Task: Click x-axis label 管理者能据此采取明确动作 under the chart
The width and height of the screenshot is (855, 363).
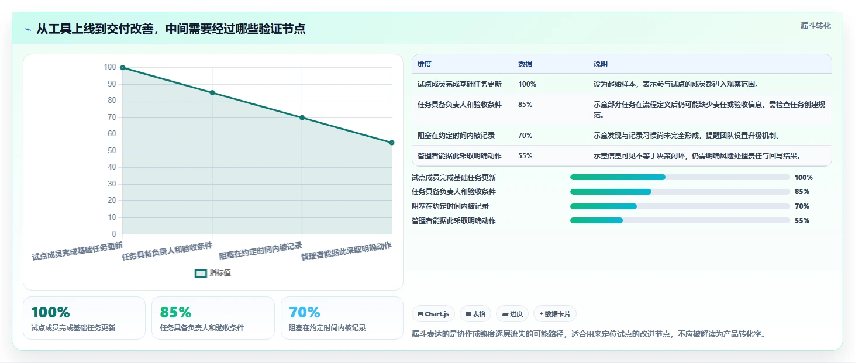Action: tap(346, 251)
